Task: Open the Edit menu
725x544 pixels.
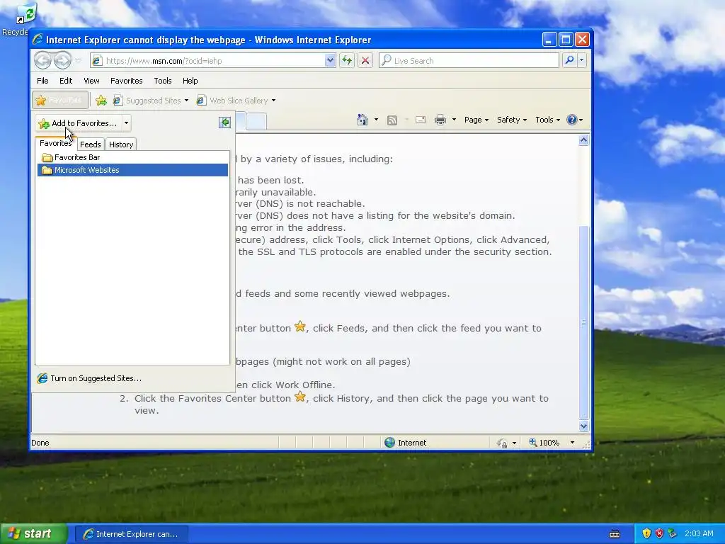Action: tap(66, 81)
